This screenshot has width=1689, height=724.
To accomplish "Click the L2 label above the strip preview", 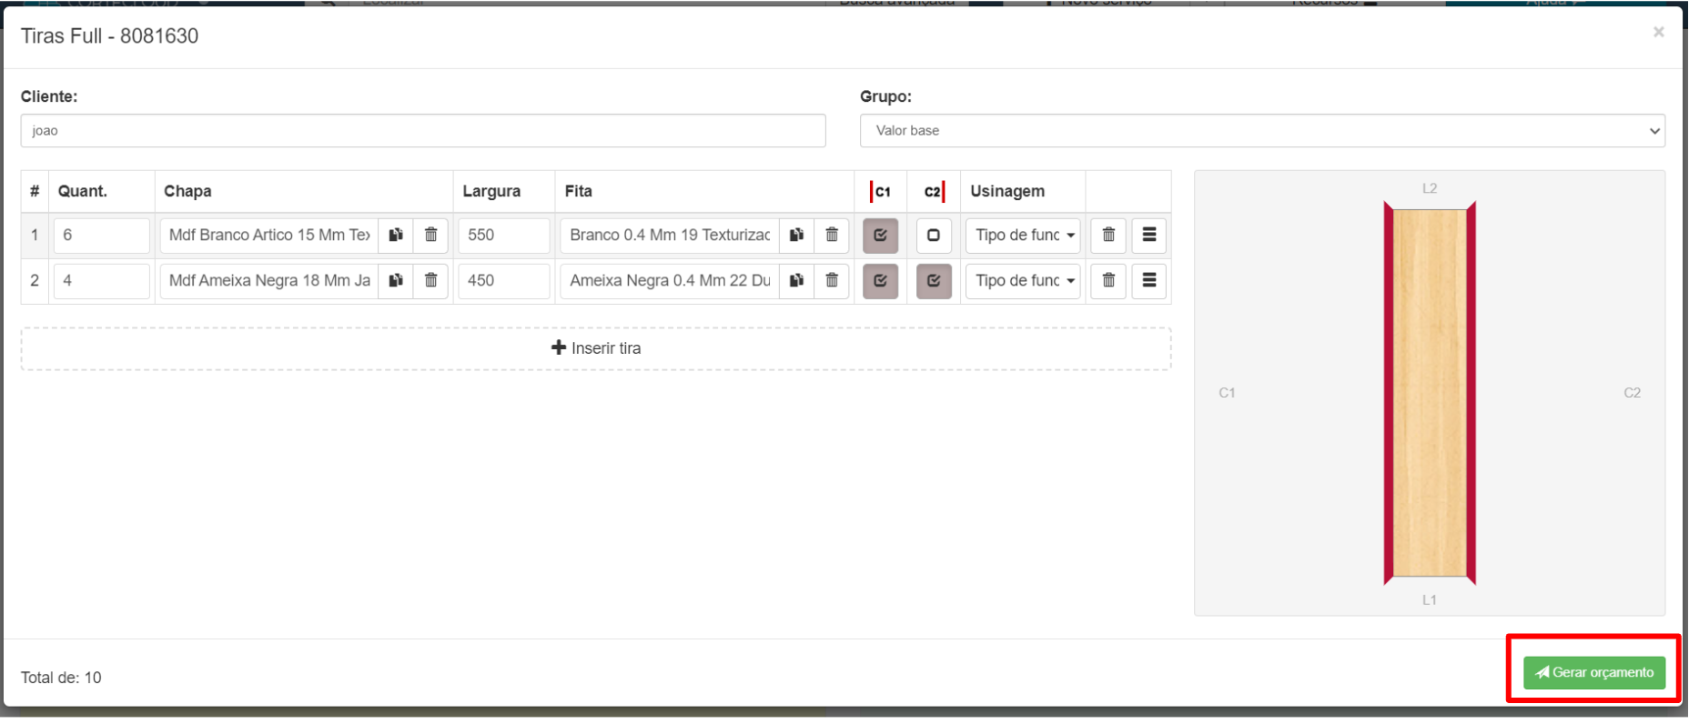I will coord(1430,188).
